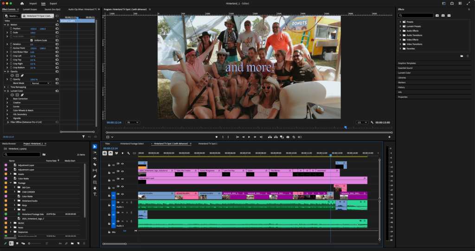The image size is (475, 251).
Task: Select the Ripple Edit tool
Action: point(95,158)
